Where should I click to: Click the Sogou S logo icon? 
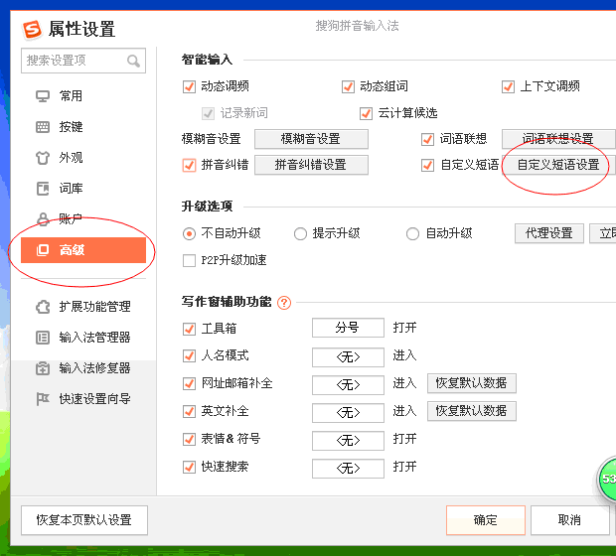32,30
